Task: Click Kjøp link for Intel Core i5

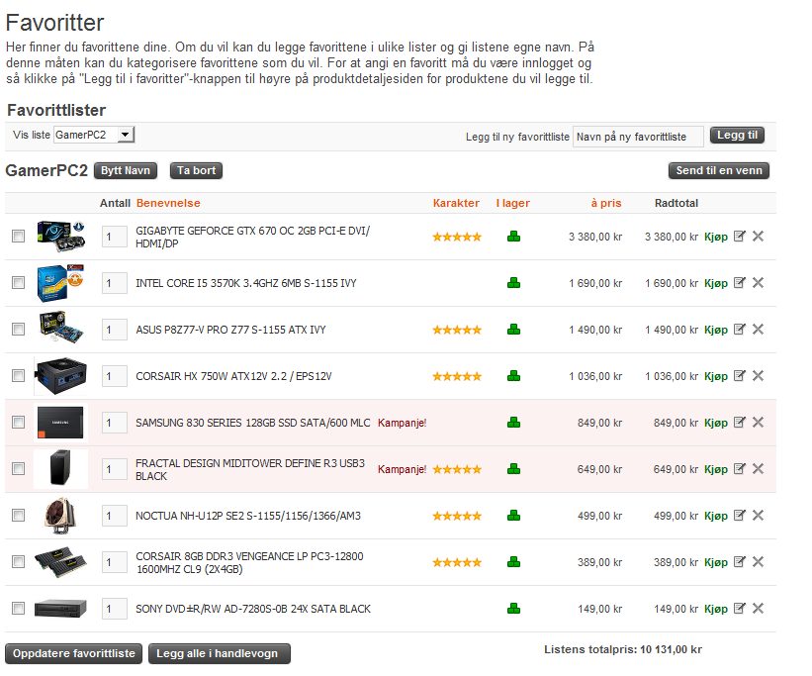Action: [716, 284]
